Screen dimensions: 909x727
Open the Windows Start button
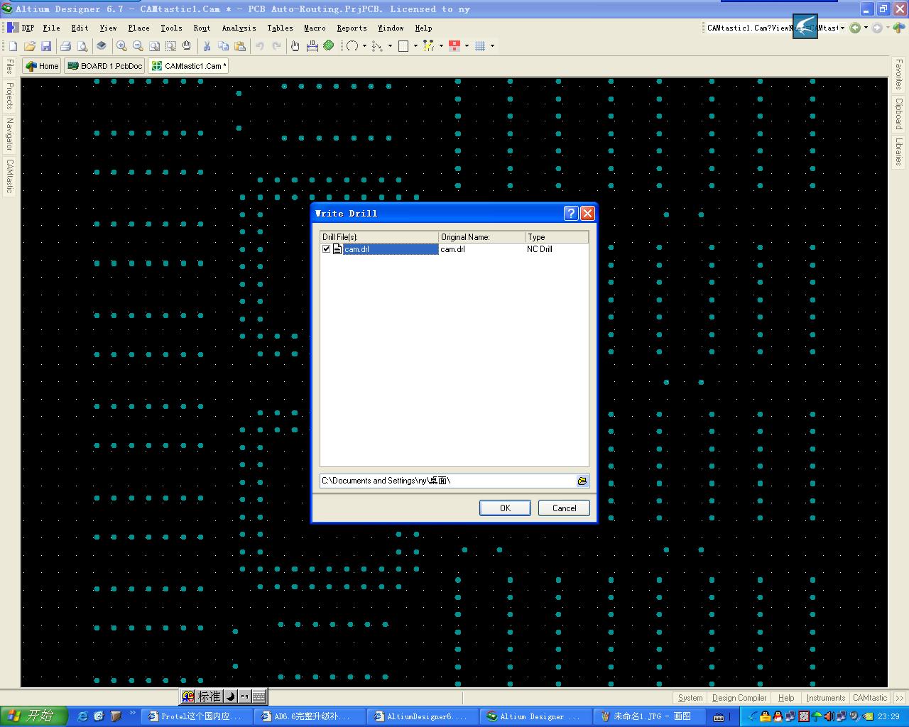point(34,716)
